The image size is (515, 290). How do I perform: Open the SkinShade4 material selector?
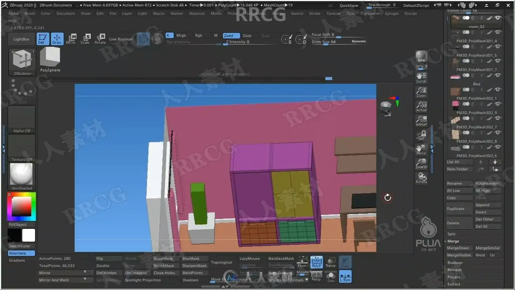click(x=22, y=177)
